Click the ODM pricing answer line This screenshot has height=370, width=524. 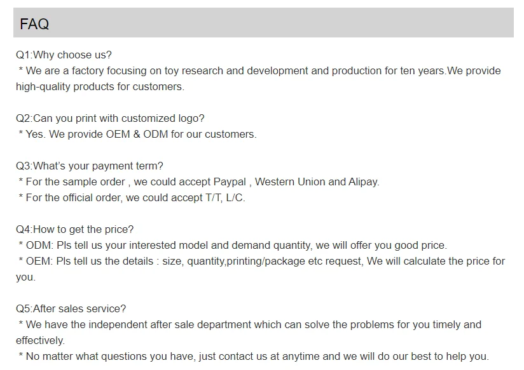[233, 245]
